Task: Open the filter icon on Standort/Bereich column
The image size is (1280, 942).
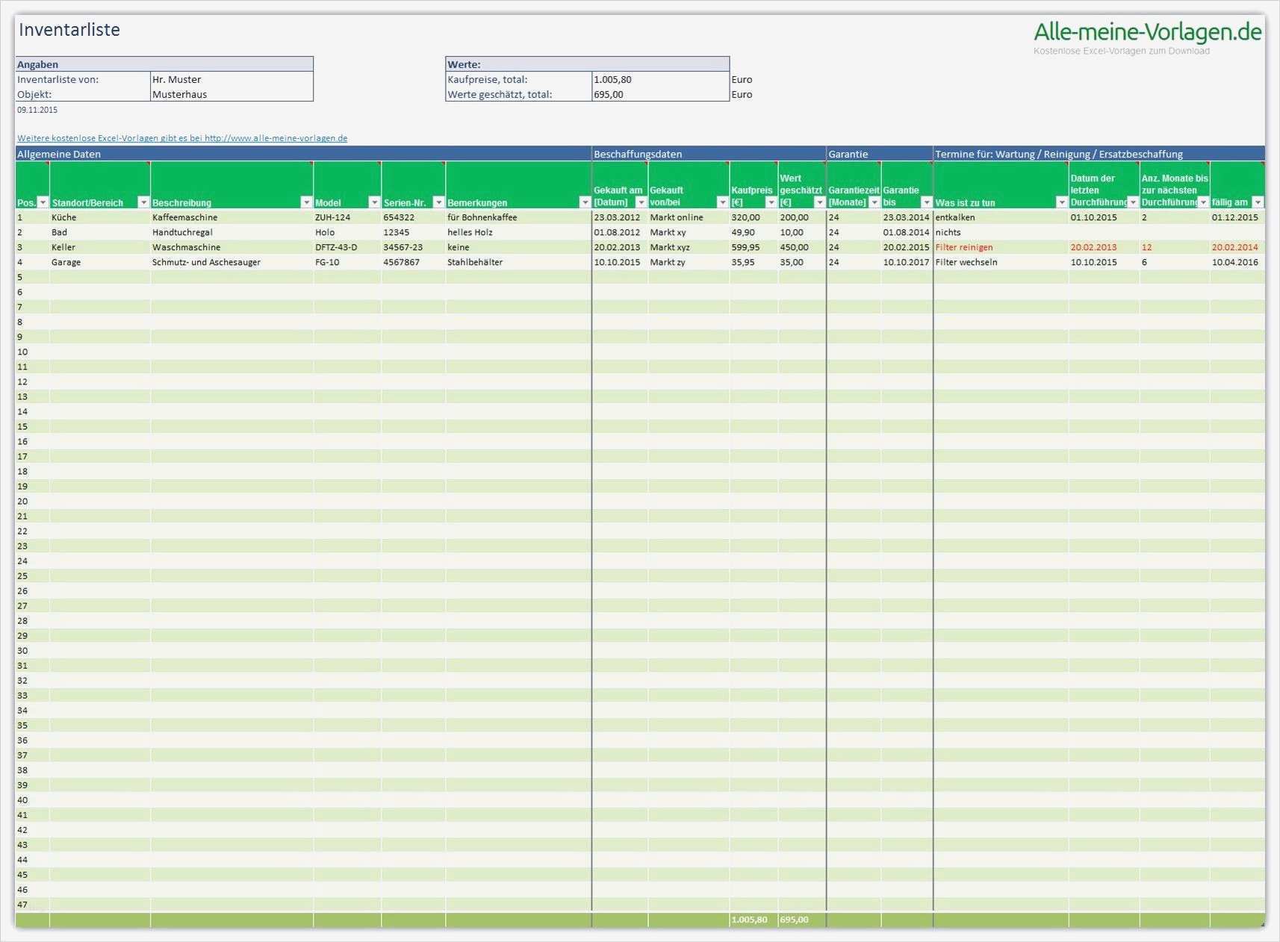Action: [x=143, y=202]
